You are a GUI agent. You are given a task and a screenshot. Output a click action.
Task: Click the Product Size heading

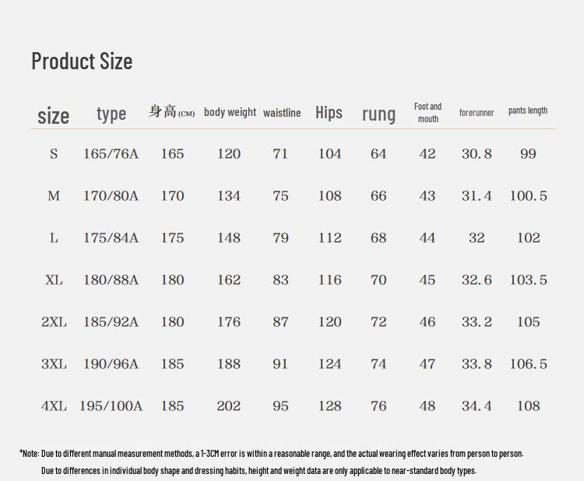click(x=82, y=61)
